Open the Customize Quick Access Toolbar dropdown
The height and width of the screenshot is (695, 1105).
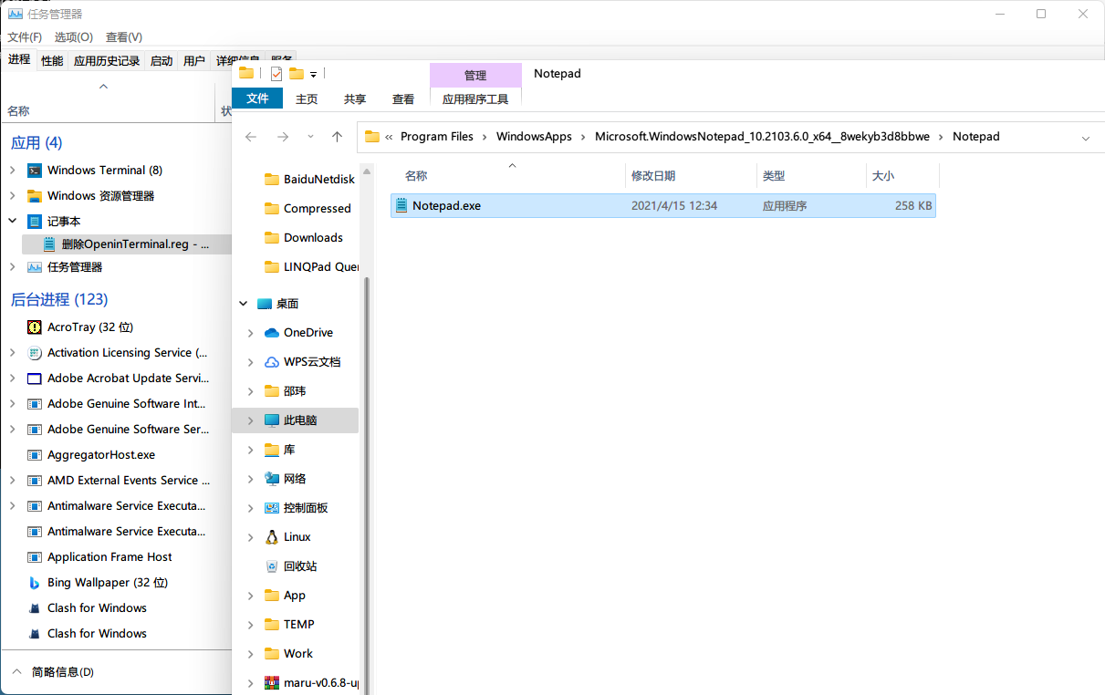tap(313, 74)
